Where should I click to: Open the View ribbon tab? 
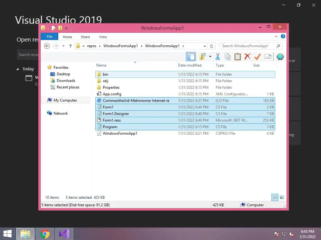(103, 37)
